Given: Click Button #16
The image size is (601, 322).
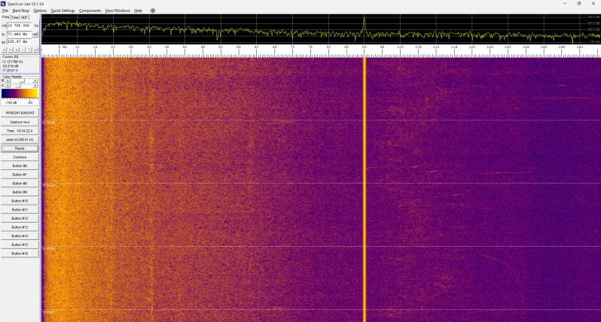Looking at the screenshot, I should click(20, 254).
